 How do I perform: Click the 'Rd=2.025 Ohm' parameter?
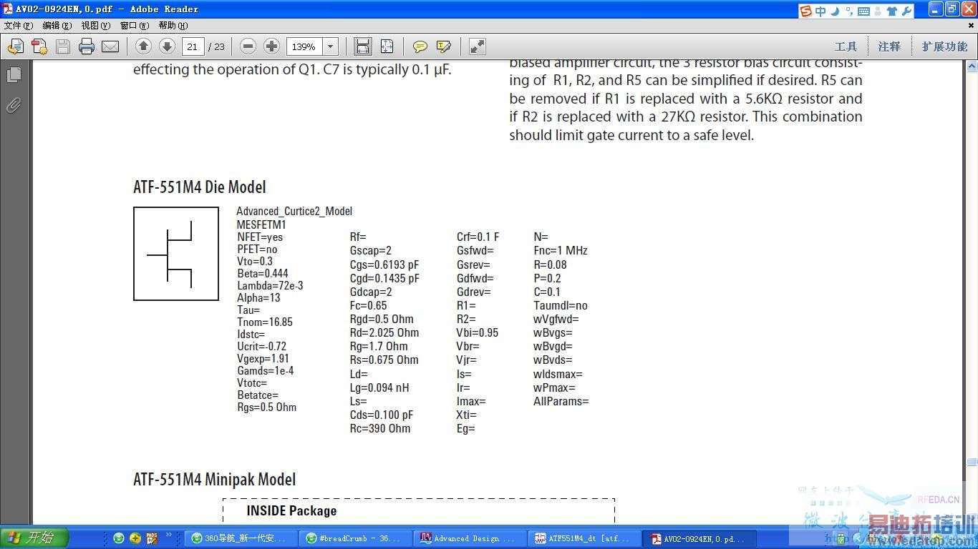point(384,332)
